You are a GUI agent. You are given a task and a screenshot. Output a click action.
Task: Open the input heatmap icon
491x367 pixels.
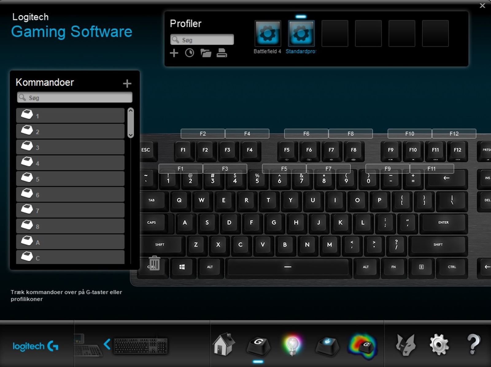click(363, 346)
